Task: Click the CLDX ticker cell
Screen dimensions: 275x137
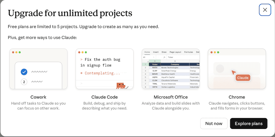Action: pos(155,80)
